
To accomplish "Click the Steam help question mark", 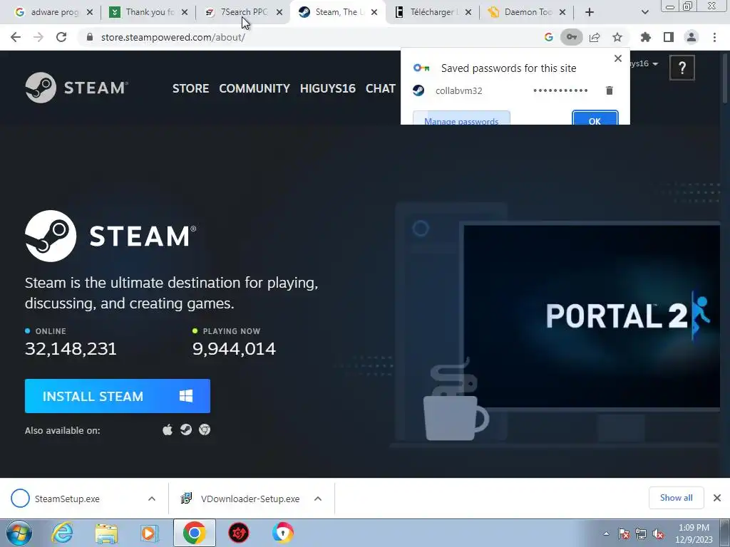I will point(682,68).
